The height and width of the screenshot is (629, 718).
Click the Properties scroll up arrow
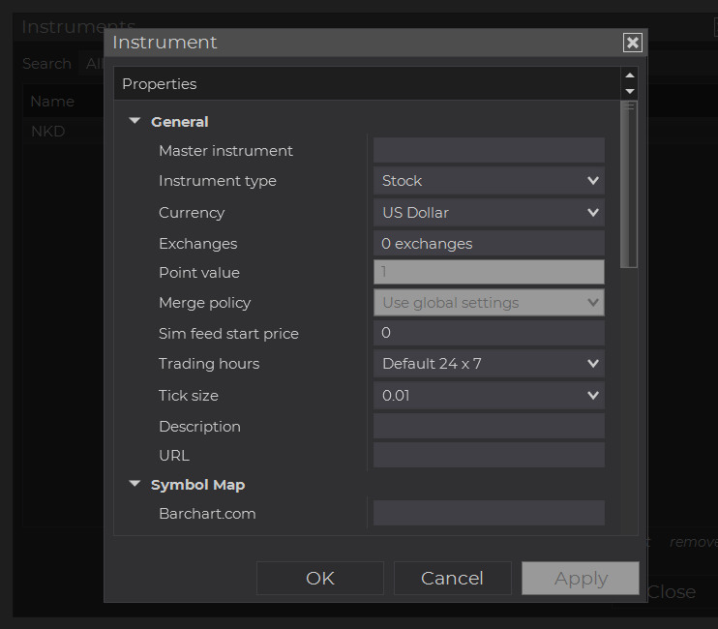[x=630, y=75]
